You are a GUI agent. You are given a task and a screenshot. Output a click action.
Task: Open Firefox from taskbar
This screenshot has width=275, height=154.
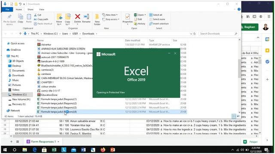coord(103,150)
